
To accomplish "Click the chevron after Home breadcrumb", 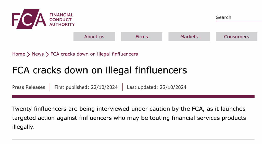I will click(x=28, y=54).
